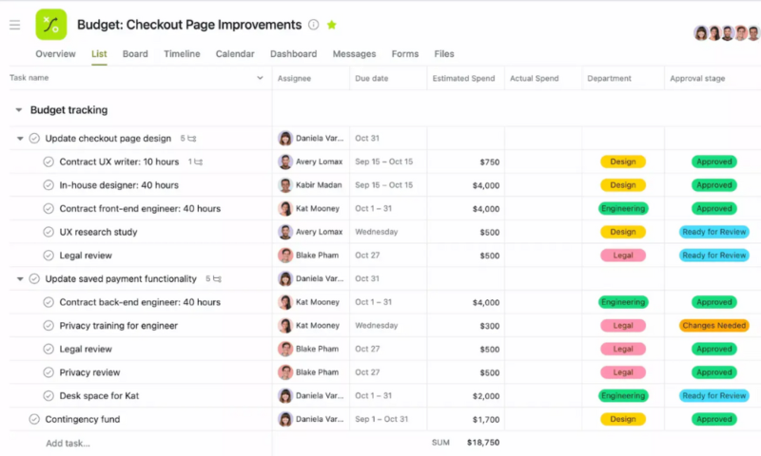Open subtask icon on Update checkout page design
This screenshot has height=456, width=761.
[x=192, y=139]
